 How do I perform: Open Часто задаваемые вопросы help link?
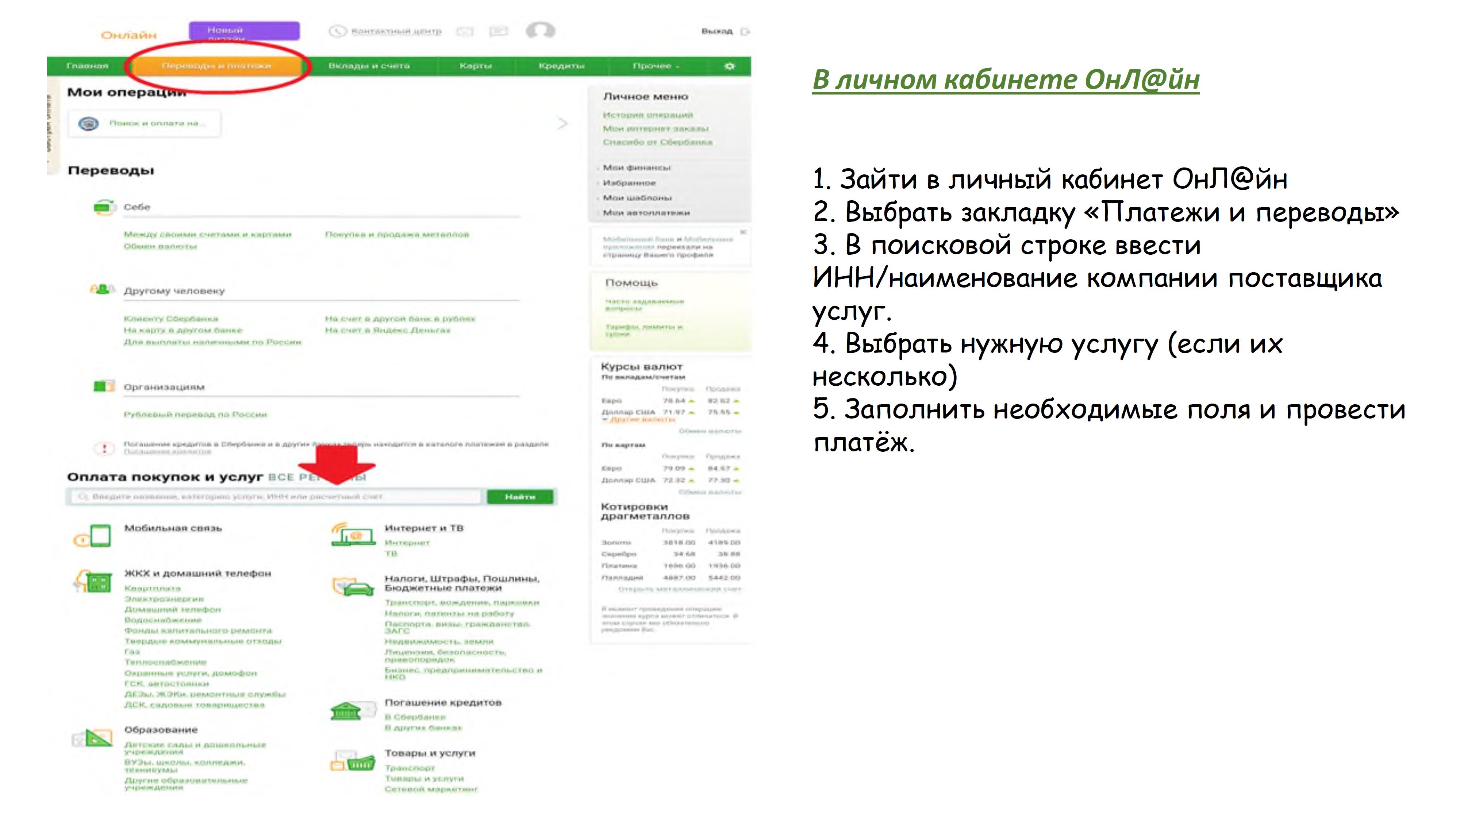645,305
